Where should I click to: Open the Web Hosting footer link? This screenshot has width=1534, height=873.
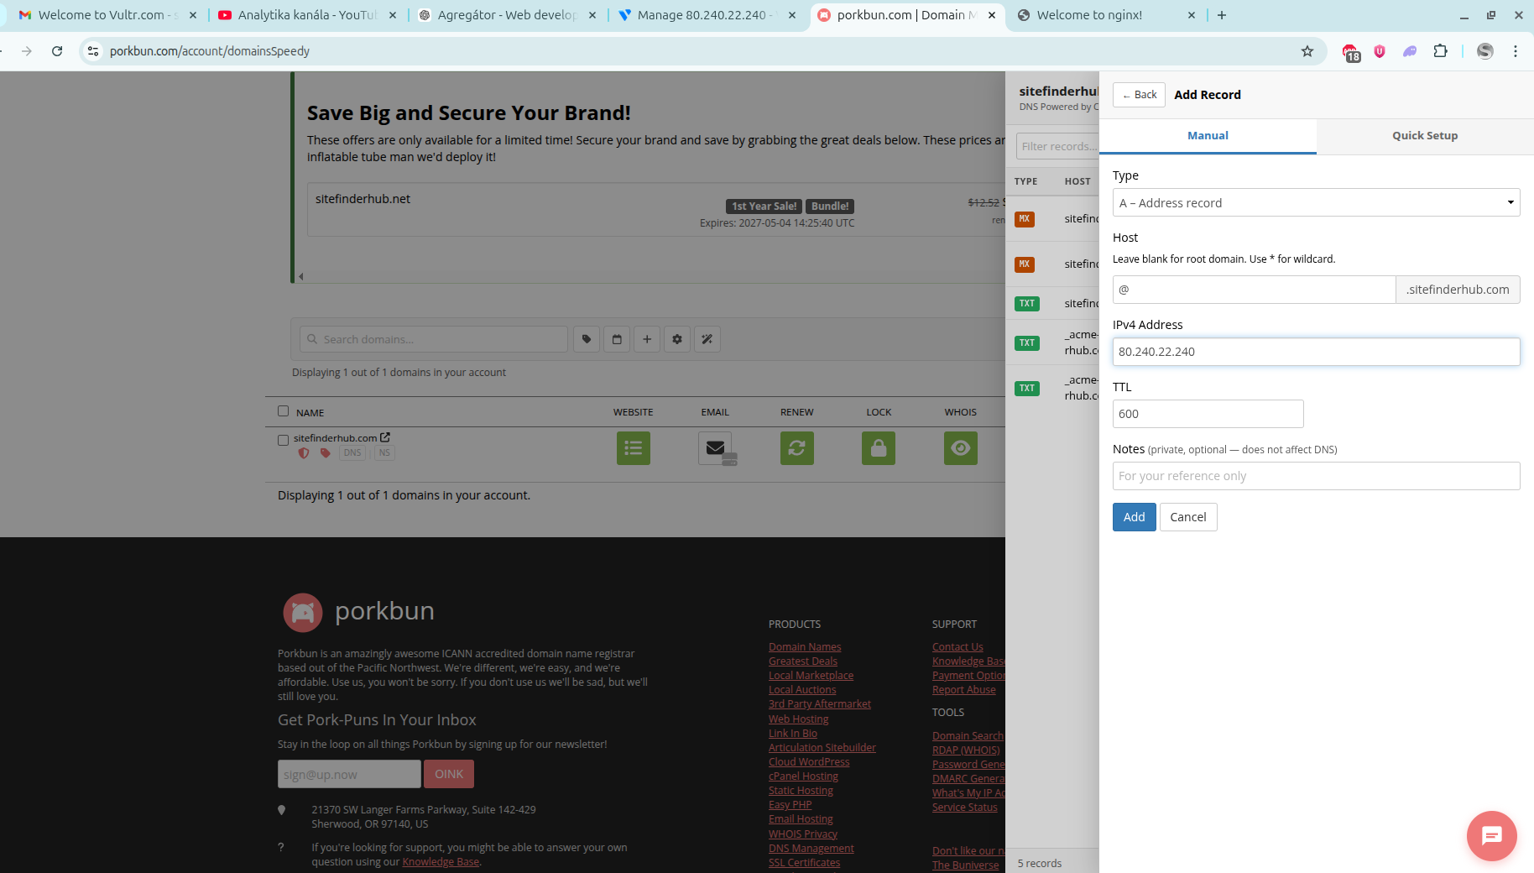tap(798, 719)
